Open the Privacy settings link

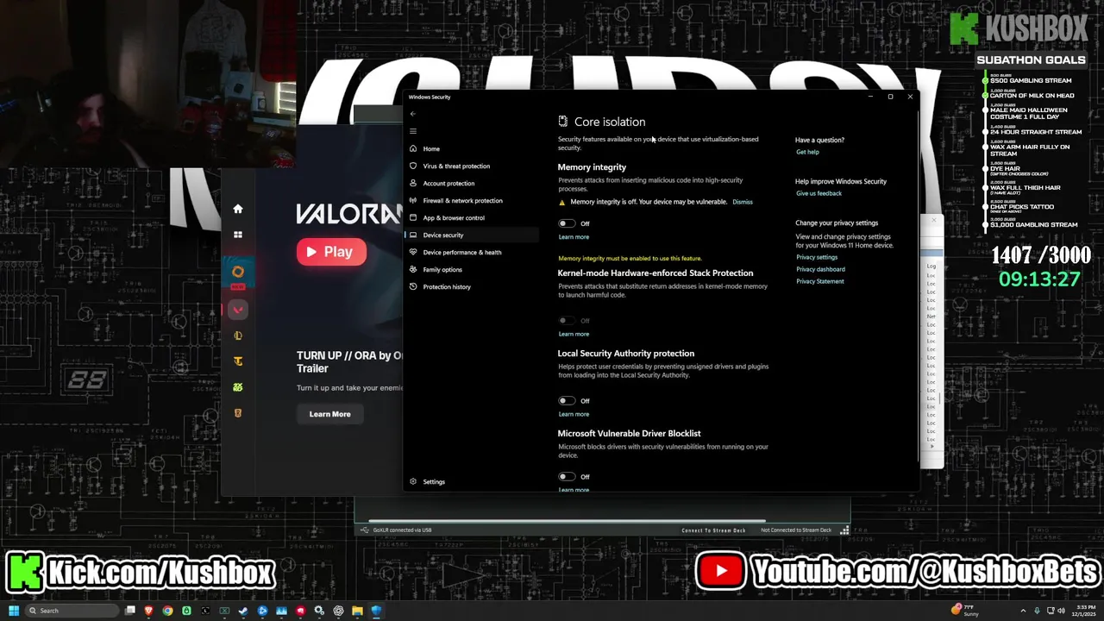click(x=817, y=257)
